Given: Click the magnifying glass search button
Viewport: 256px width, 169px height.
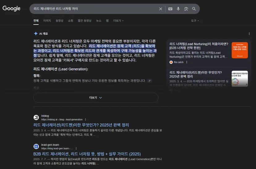Looking at the screenshot, I should (x=194, y=9).
